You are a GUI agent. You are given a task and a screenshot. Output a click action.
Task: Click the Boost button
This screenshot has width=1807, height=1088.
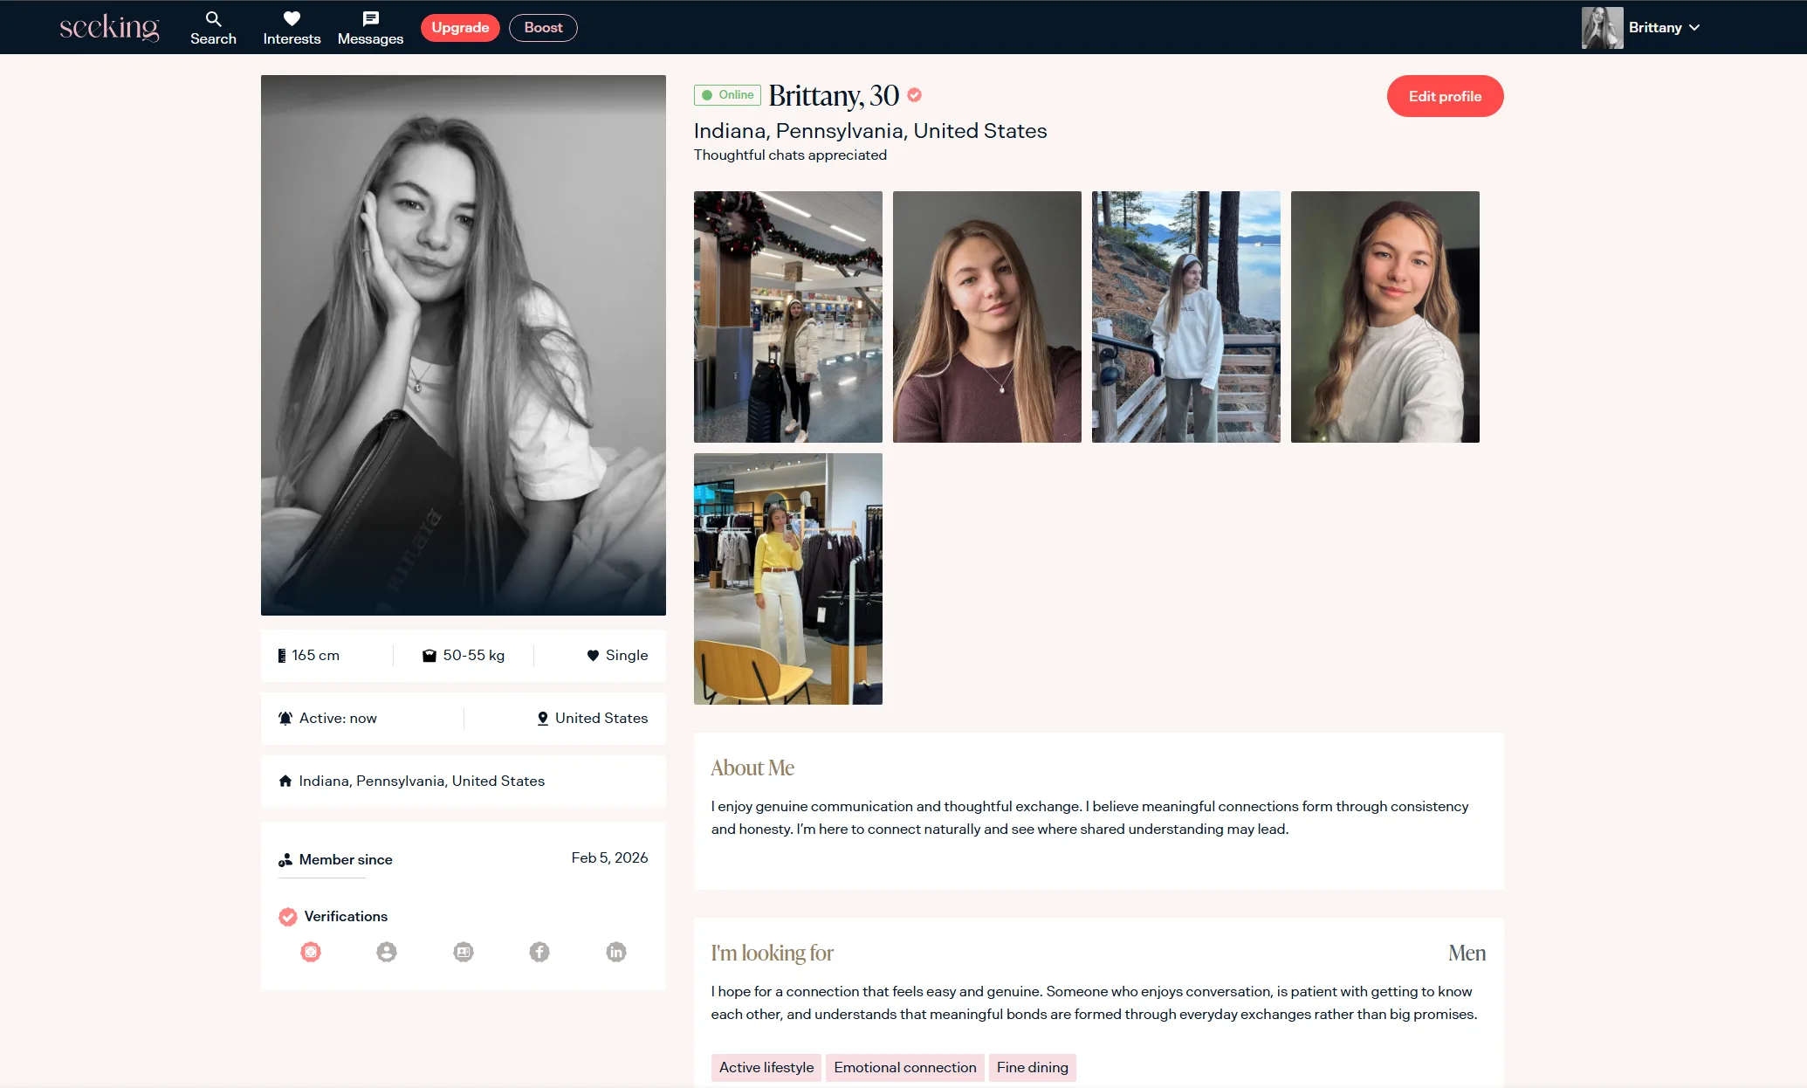pyautogui.click(x=543, y=28)
